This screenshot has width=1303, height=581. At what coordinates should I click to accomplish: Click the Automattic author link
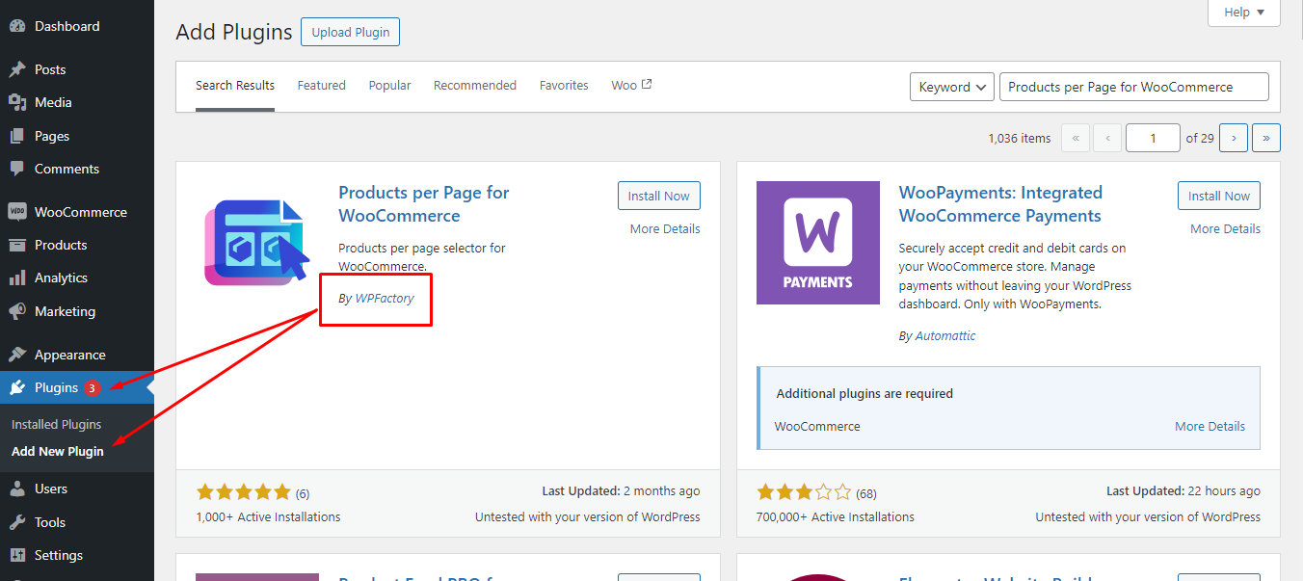(945, 336)
